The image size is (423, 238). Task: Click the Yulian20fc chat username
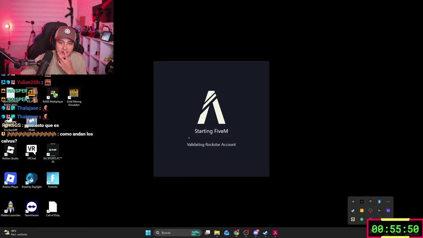pos(28,82)
